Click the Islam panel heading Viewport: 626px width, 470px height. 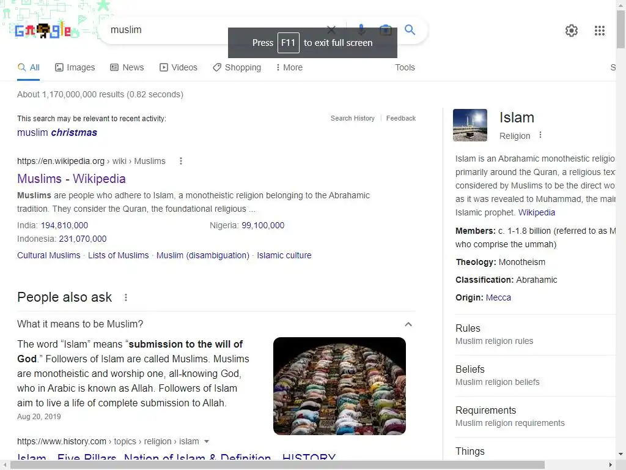(x=517, y=117)
